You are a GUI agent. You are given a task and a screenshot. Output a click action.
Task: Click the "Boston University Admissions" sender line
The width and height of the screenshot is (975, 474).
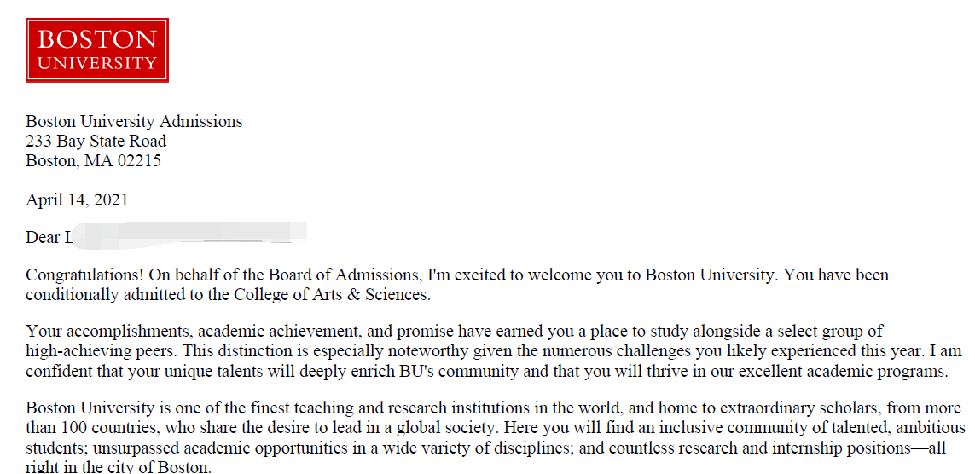(x=134, y=122)
